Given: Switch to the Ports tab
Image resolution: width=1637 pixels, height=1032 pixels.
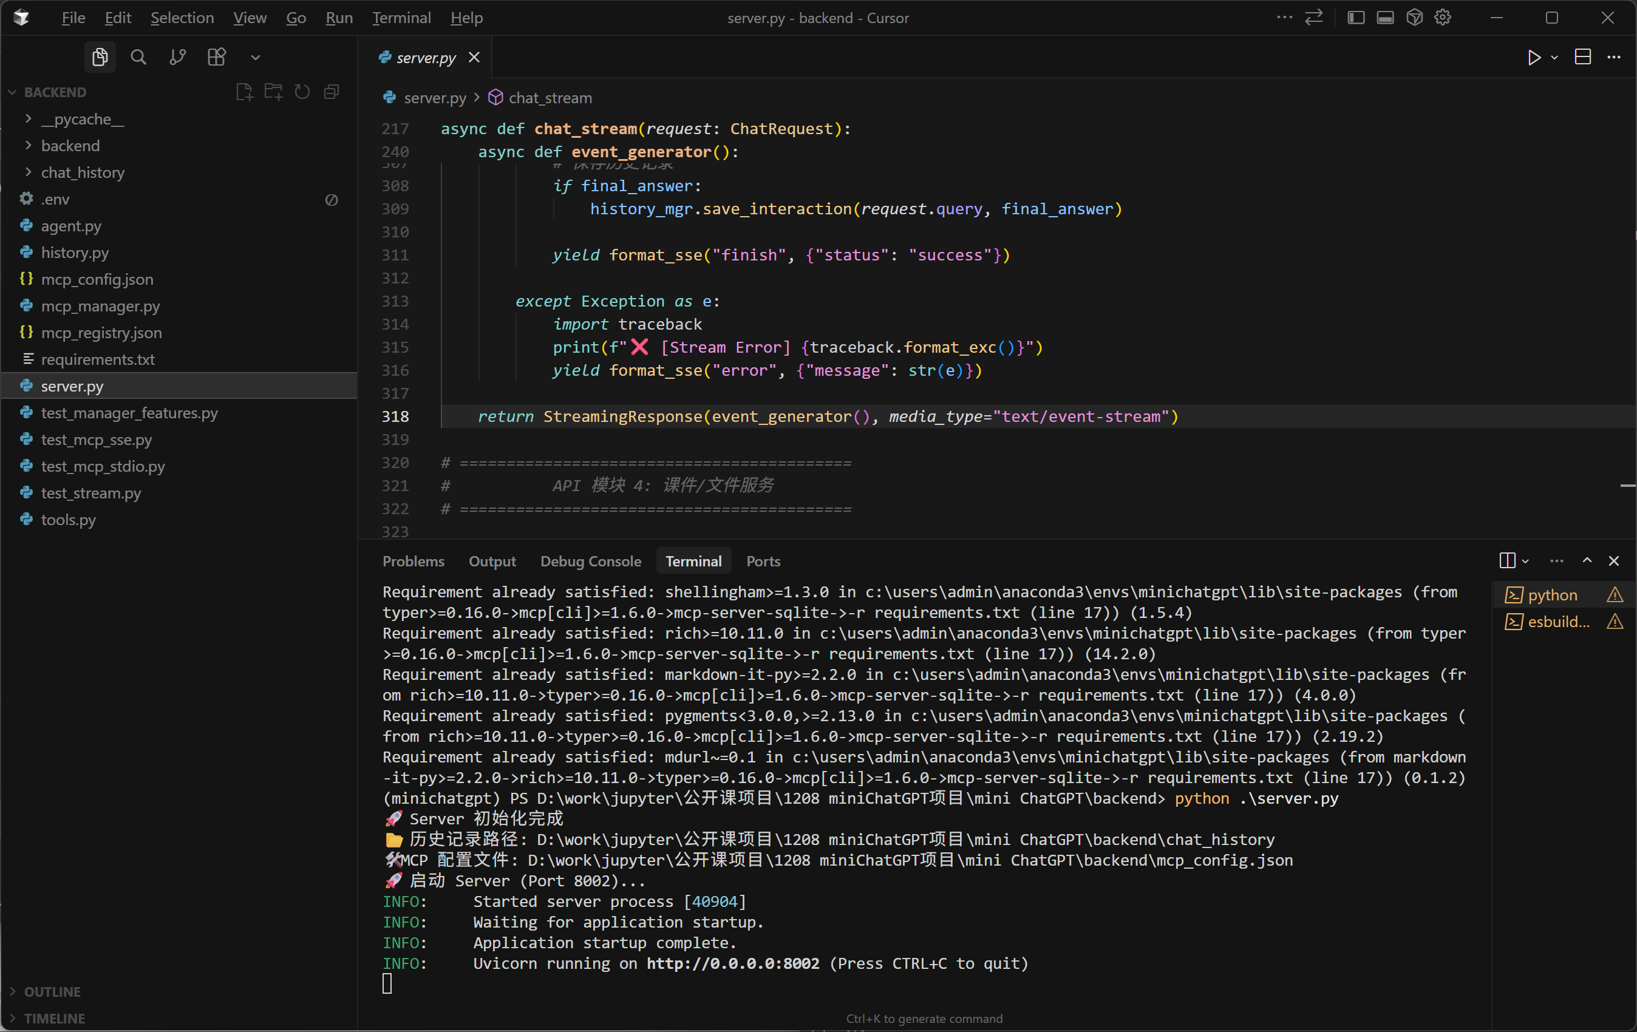Looking at the screenshot, I should [763, 561].
